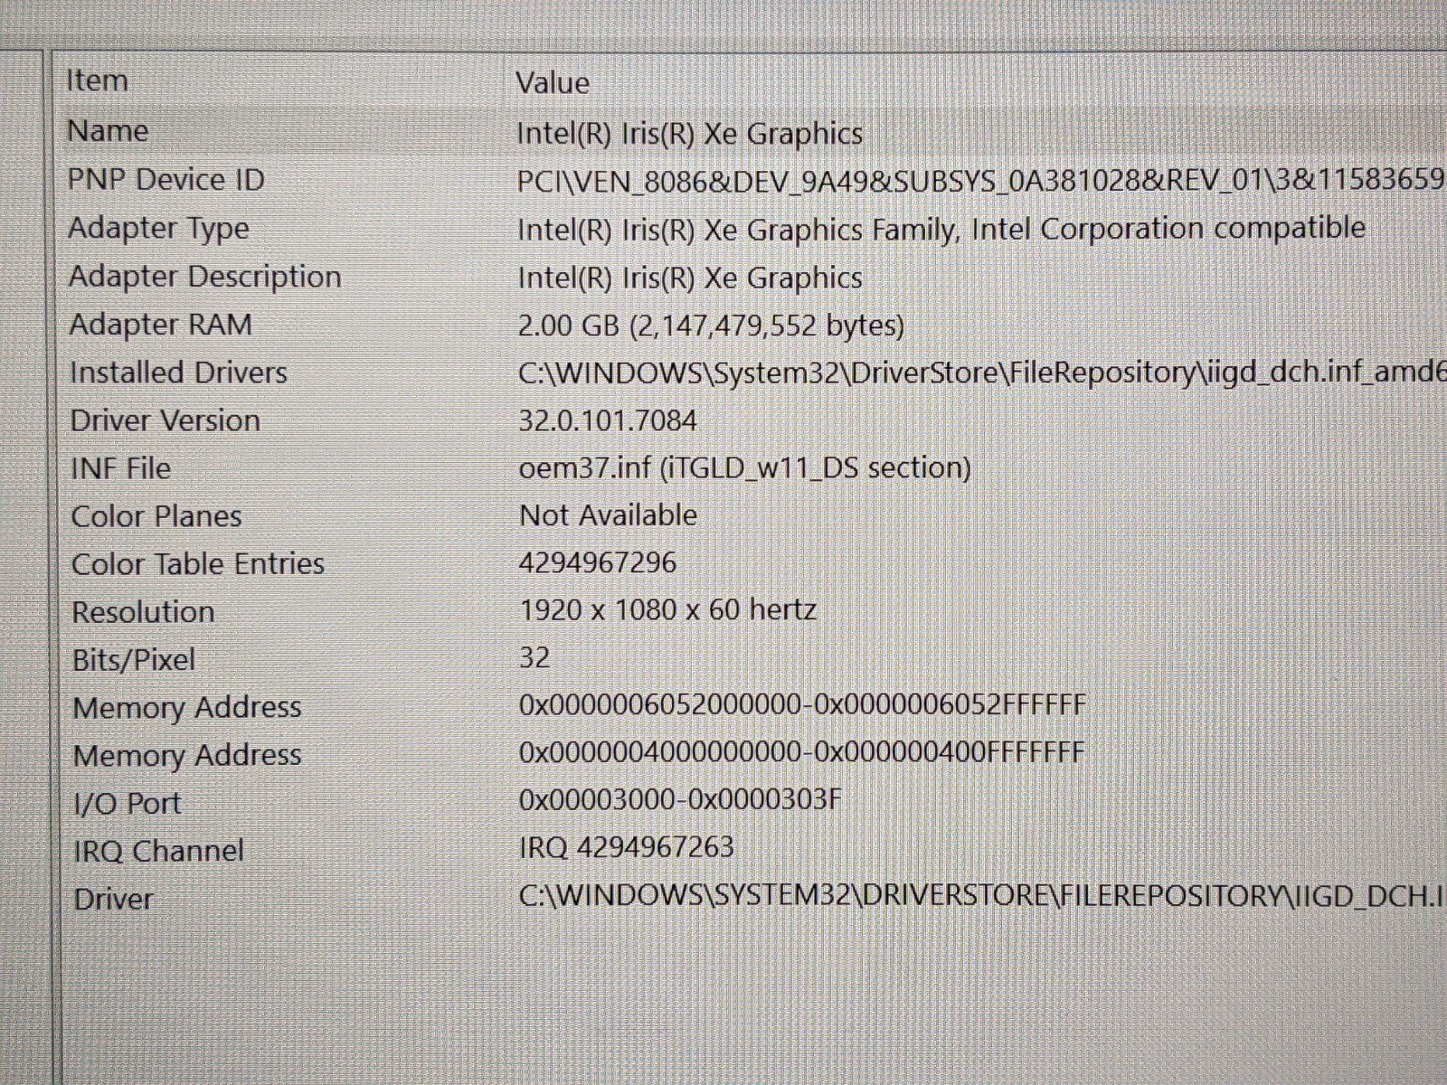This screenshot has width=1447, height=1085.
Task: Click the SYSTEM32\DRIVERSTORE driver path value
Action: pos(982,896)
